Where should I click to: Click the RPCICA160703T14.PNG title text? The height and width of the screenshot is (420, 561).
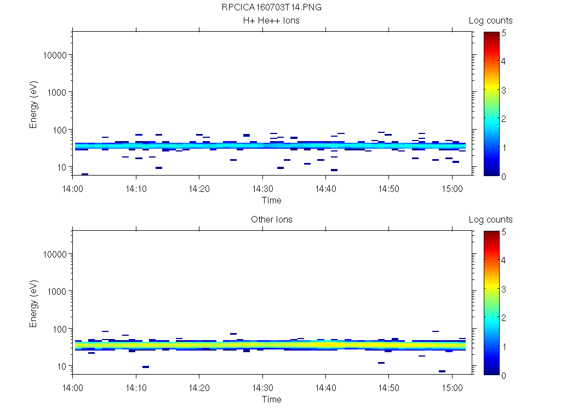(x=271, y=8)
